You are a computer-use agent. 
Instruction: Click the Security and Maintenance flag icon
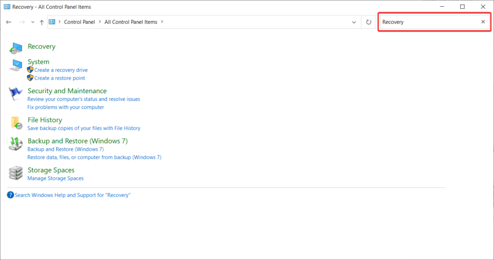(x=16, y=94)
